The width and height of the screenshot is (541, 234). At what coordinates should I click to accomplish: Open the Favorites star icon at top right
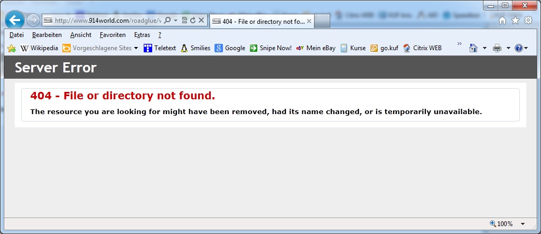(x=515, y=21)
